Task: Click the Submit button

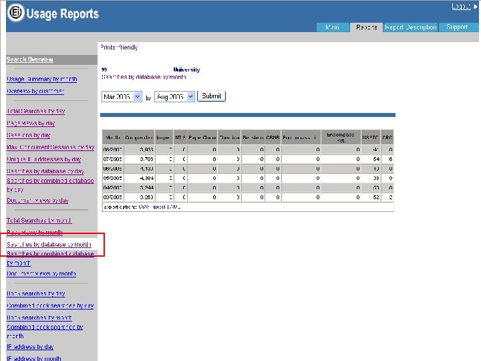Action: coord(211,96)
